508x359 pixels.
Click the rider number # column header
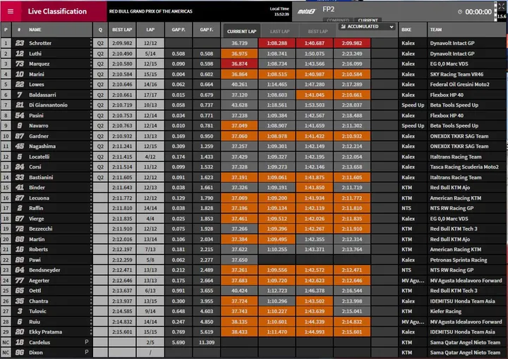pos(19,30)
